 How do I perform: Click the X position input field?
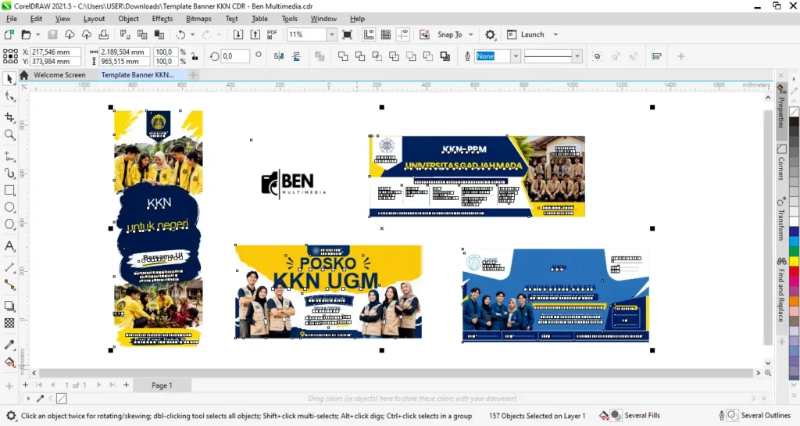point(55,52)
